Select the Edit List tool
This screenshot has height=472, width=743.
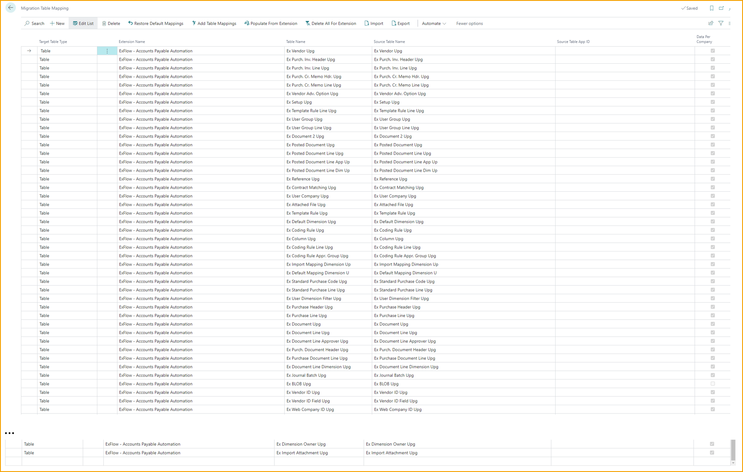click(83, 23)
